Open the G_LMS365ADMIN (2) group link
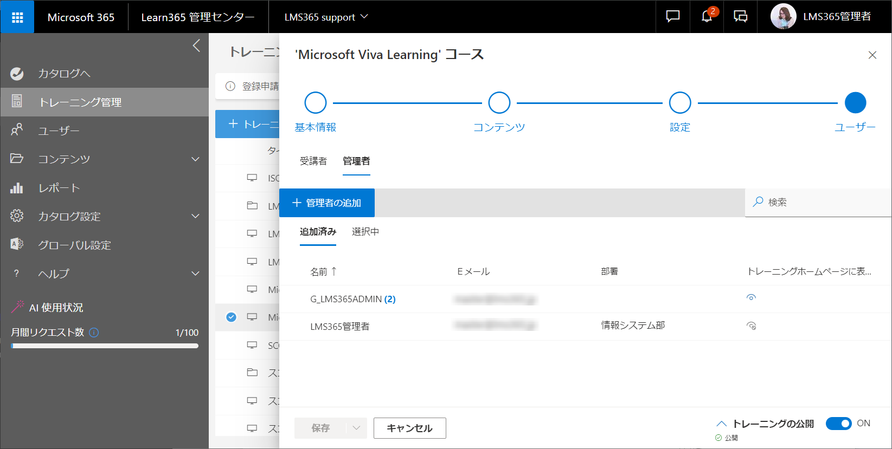The image size is (892, 449). [353, 299]
